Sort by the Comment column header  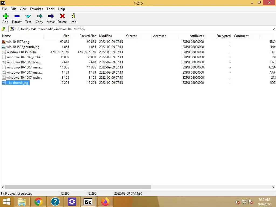tap(246, 36)
